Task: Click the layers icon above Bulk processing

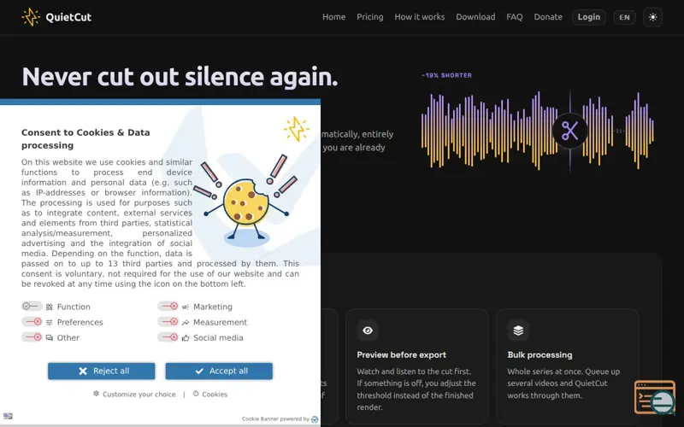Action: (518, 330)
